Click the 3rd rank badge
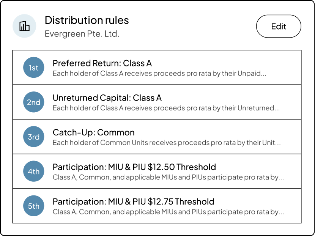 pyautogui.click(x=34, y=137)
